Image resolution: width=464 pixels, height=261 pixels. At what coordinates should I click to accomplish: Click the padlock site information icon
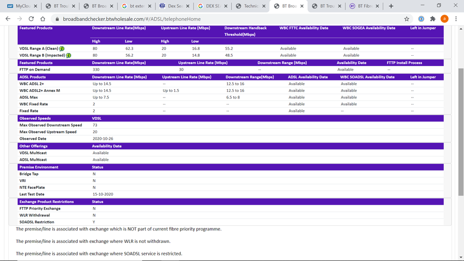point(57,19)
